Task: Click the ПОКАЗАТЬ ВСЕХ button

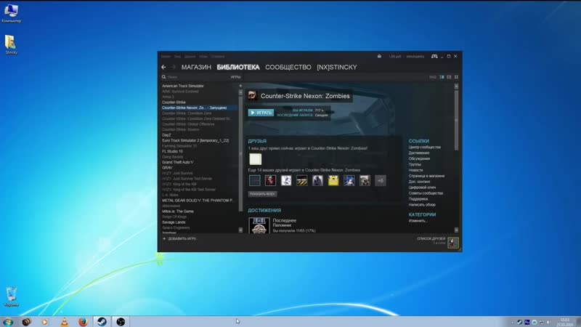Action: pyautogui.click(x=262, y=194)
